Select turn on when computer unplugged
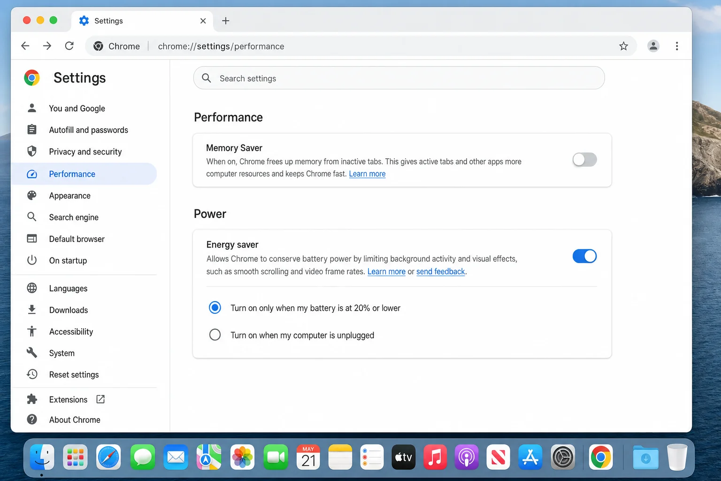The width and height of the screenshot is (721, 481). (x=215, y=335)
